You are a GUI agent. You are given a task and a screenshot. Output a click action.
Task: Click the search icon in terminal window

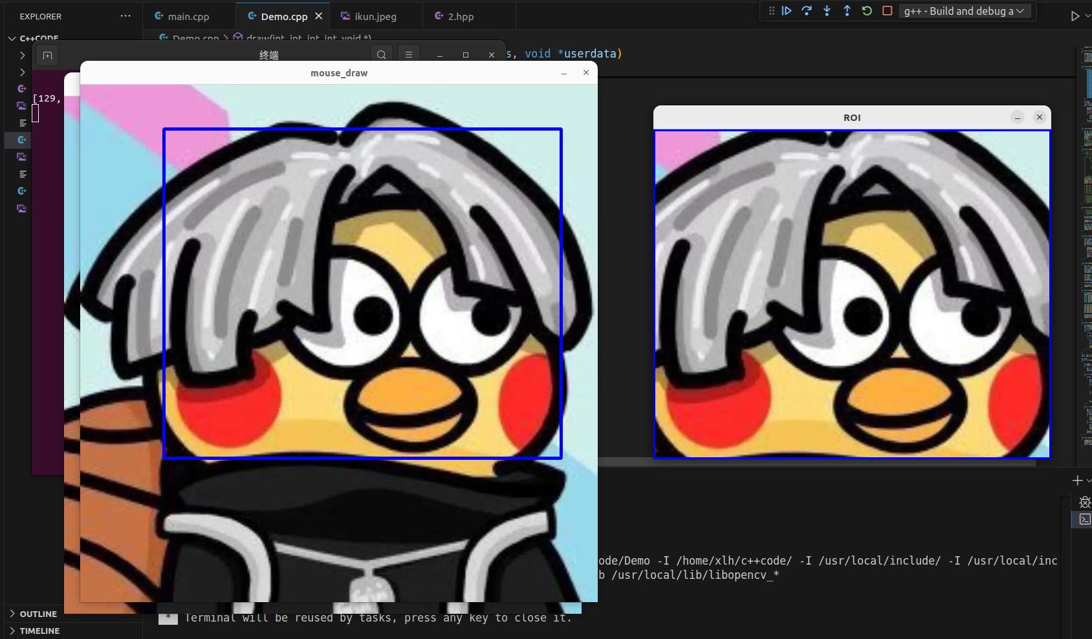(x=382, y=55)
